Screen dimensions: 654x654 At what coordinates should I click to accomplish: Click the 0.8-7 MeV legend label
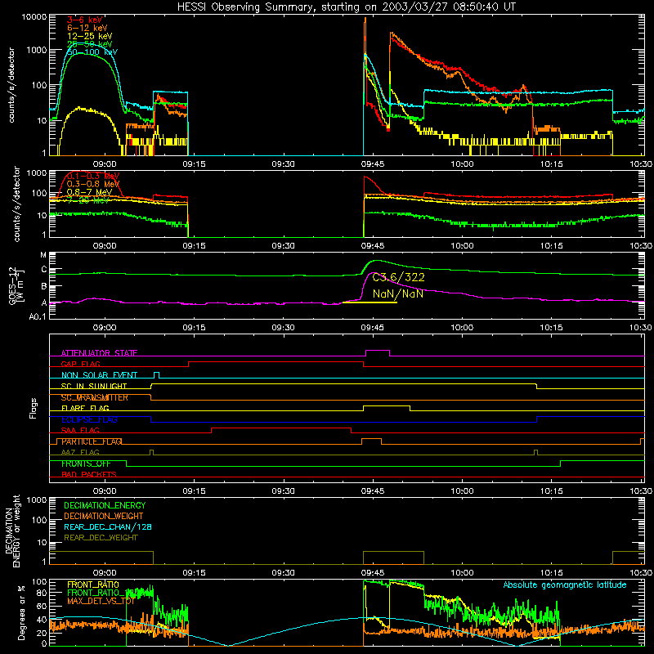click(x=89, y=192)
